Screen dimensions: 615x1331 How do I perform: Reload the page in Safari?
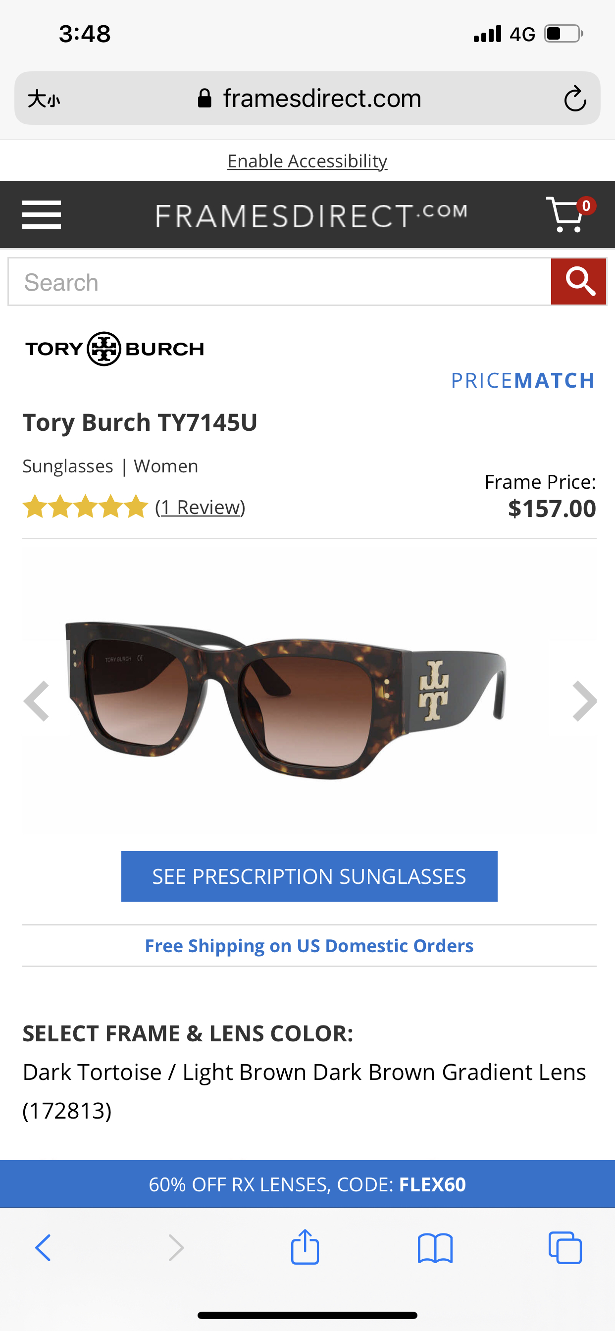click(x=575, y=99)
